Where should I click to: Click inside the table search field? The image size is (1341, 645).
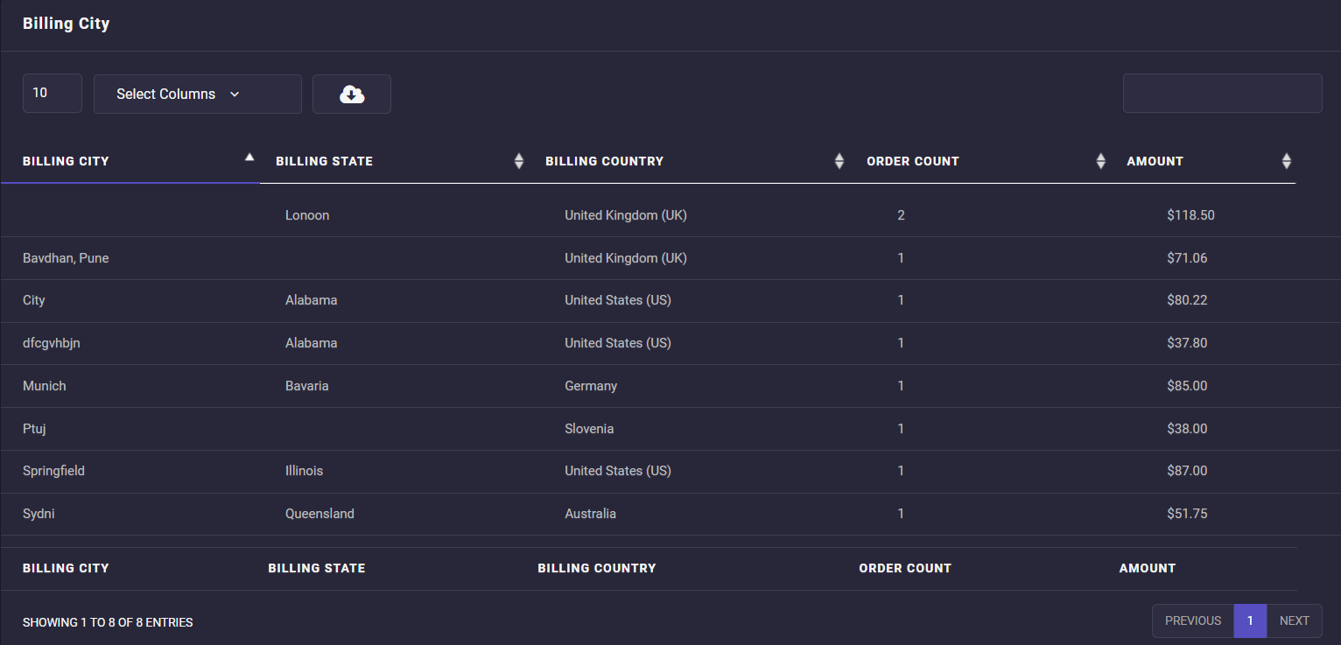tap(1222, 94)
